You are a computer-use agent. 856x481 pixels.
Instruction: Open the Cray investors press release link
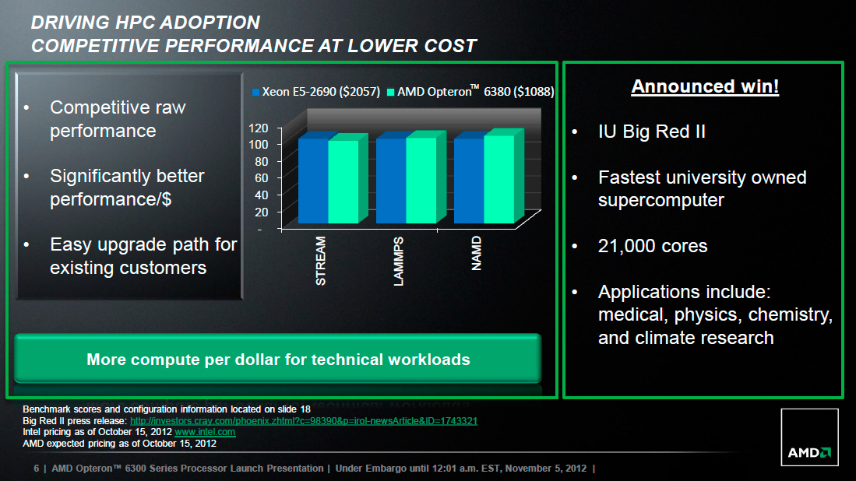(304, 421)
